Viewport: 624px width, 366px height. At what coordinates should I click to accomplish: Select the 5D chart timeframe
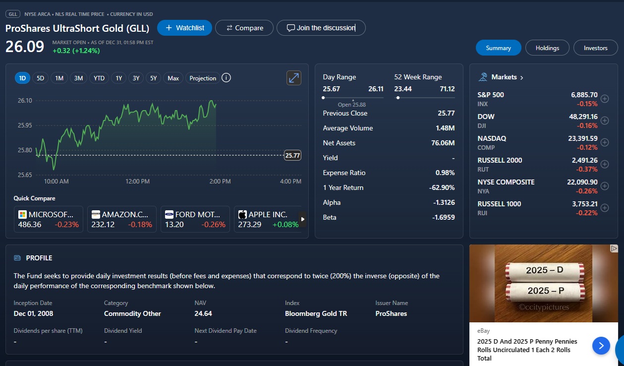point(41,78)
